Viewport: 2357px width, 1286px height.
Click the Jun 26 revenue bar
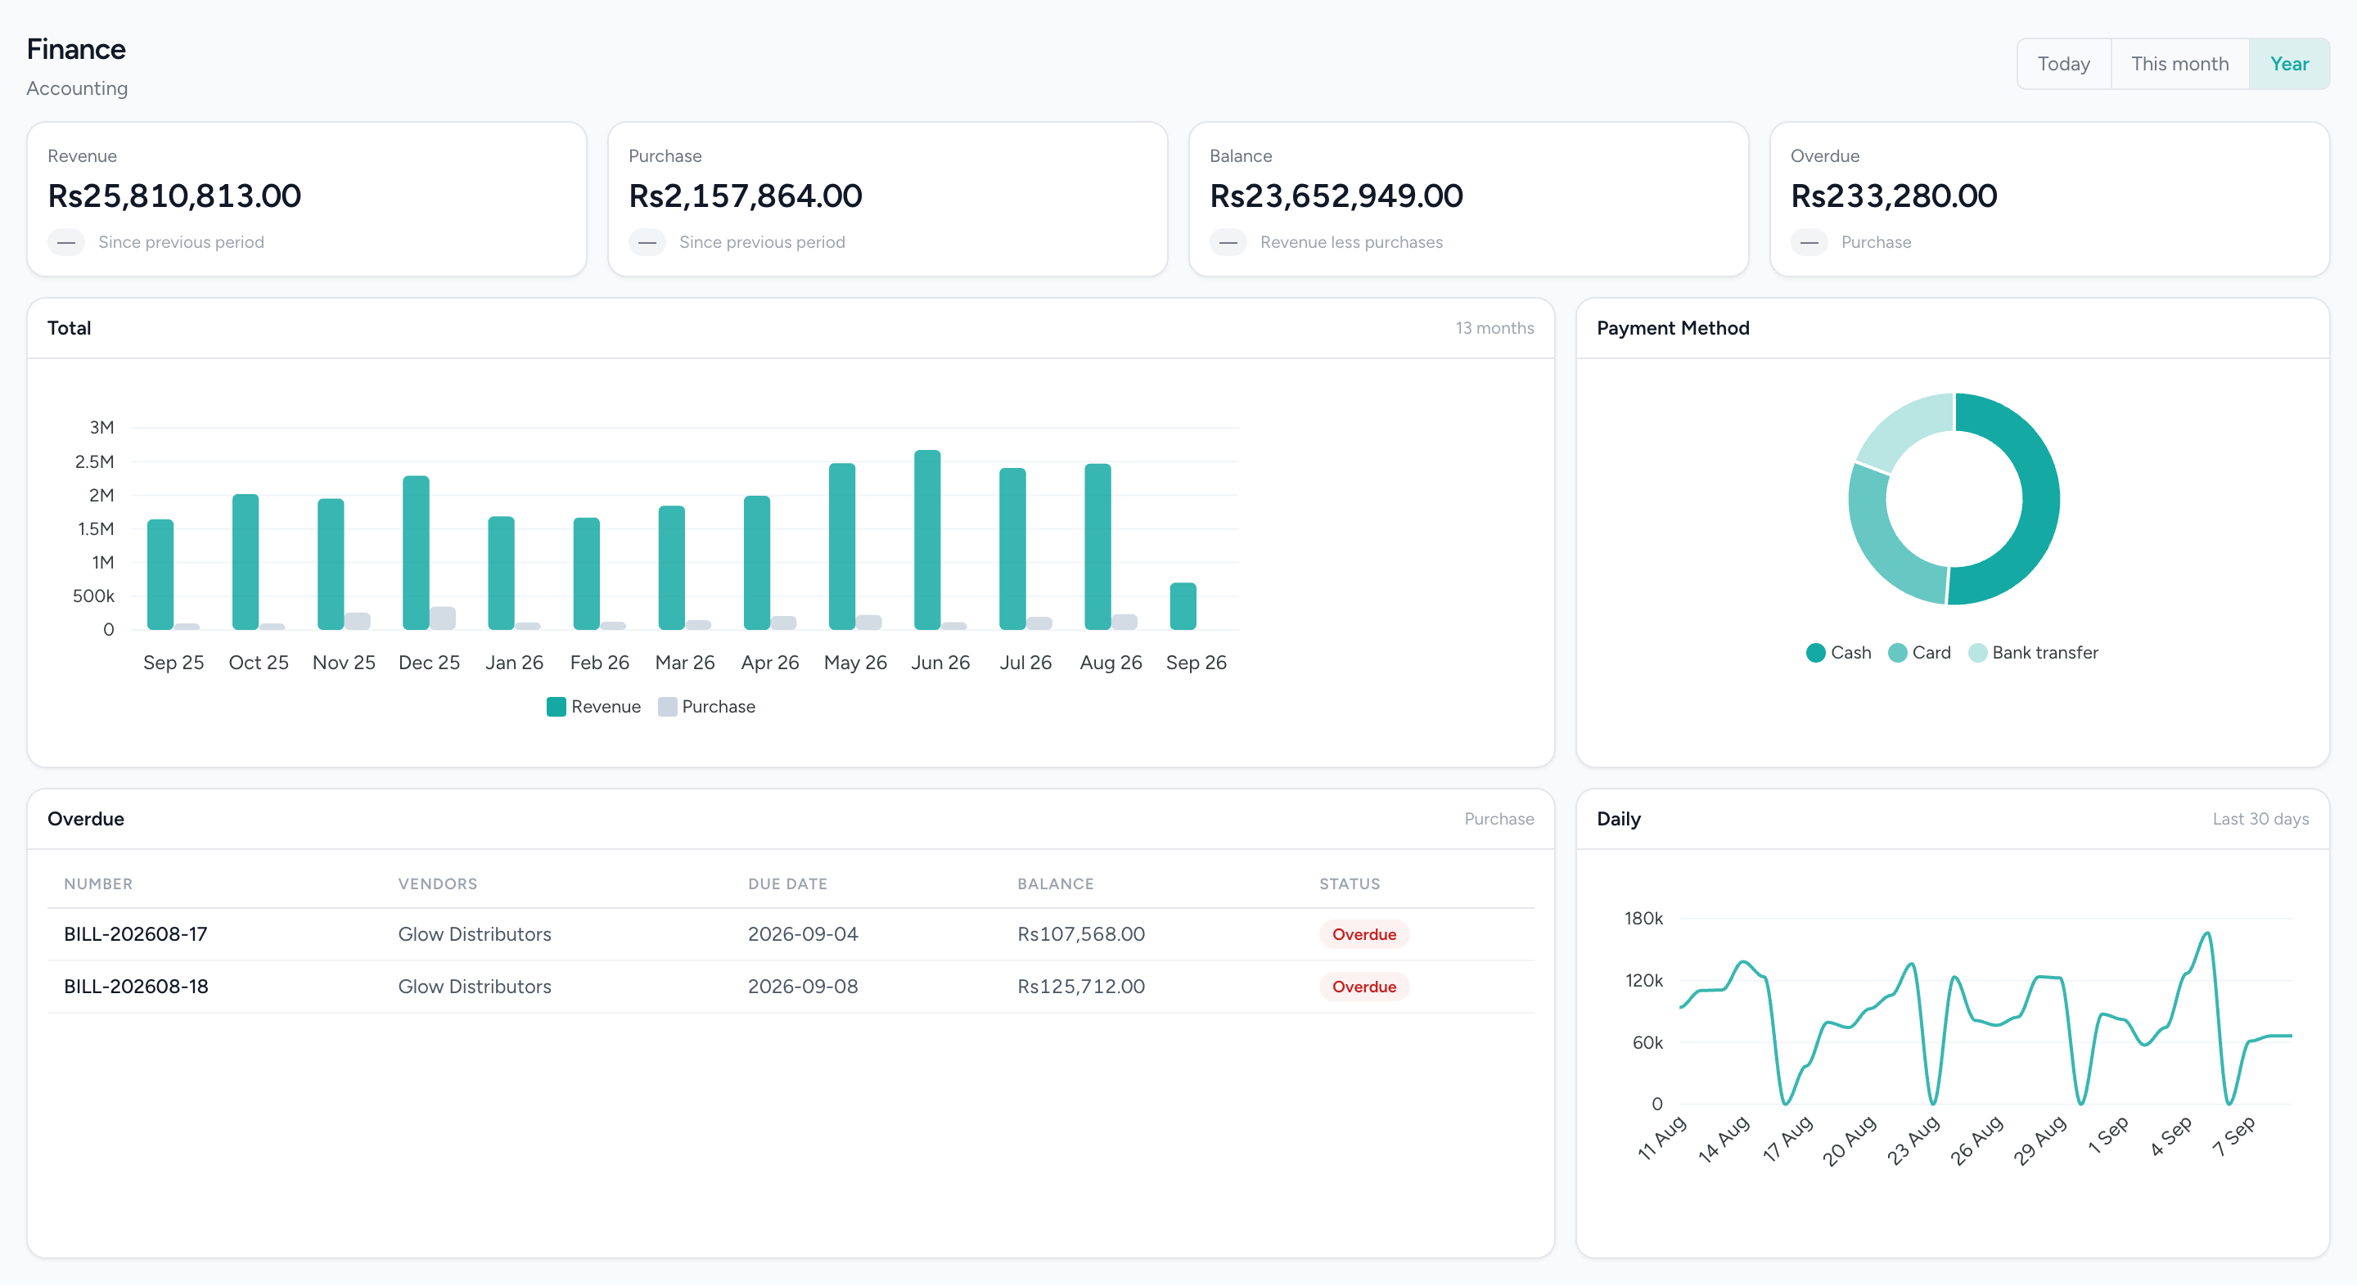(x=927, y=540)
